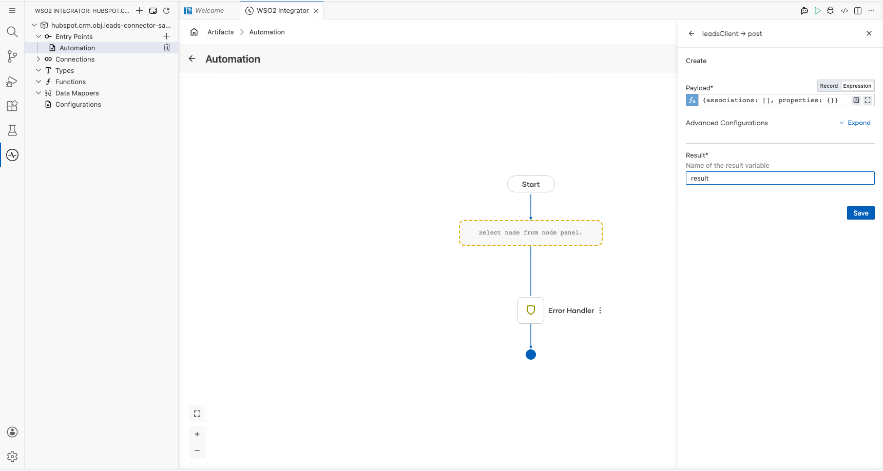This screenshot has height=471, width=883.
Task: Open the Manage settings gear
Action: coord(12,457)
